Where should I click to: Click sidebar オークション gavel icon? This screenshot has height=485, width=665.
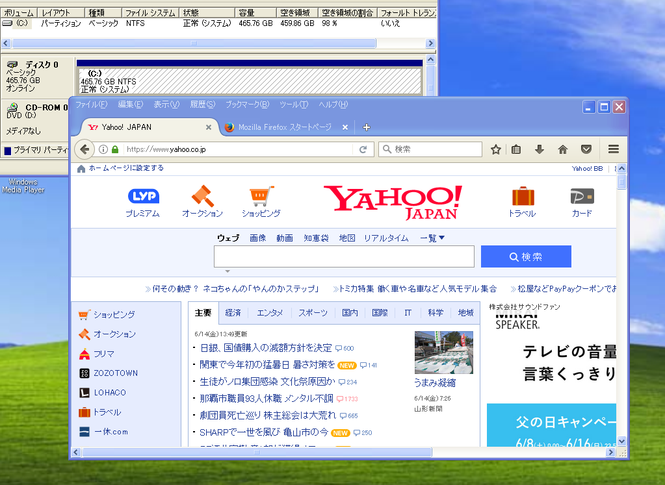[x=85, y=334]
